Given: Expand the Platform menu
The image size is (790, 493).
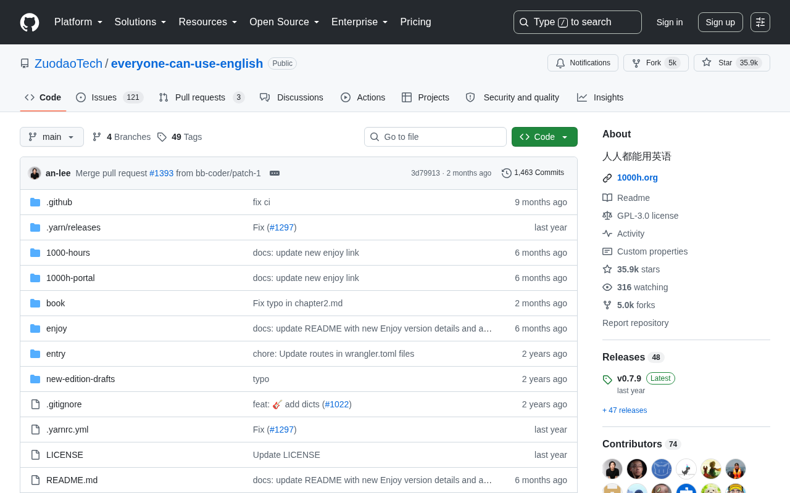Looking at the screenshot, I should [x=78, y=22].
